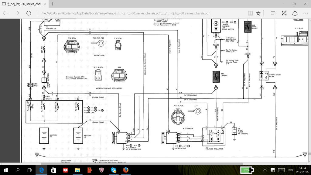Close the fj_hdj_hzj-80_series_chassis tab

(x=44, y=4)
